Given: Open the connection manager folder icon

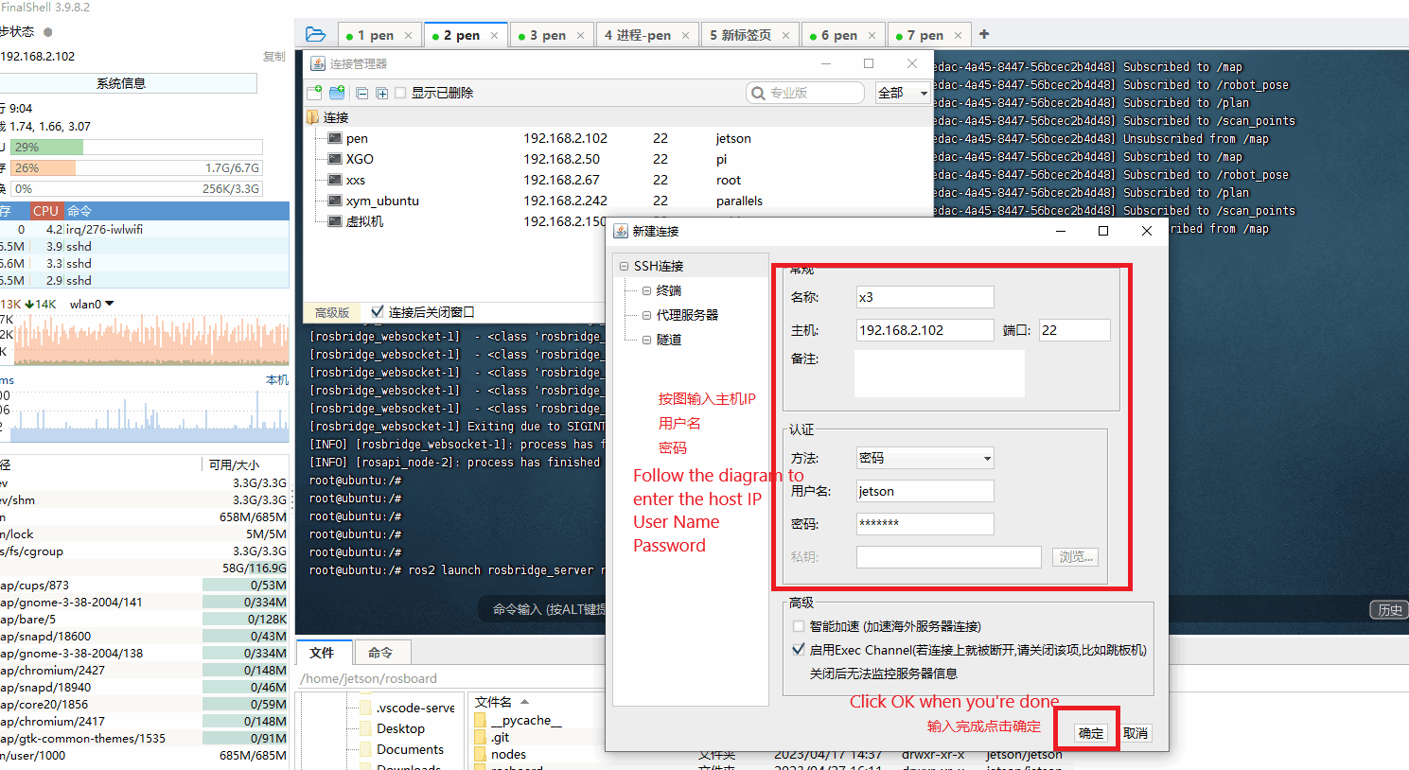Looking at the screenshot, I should [315, 35].
